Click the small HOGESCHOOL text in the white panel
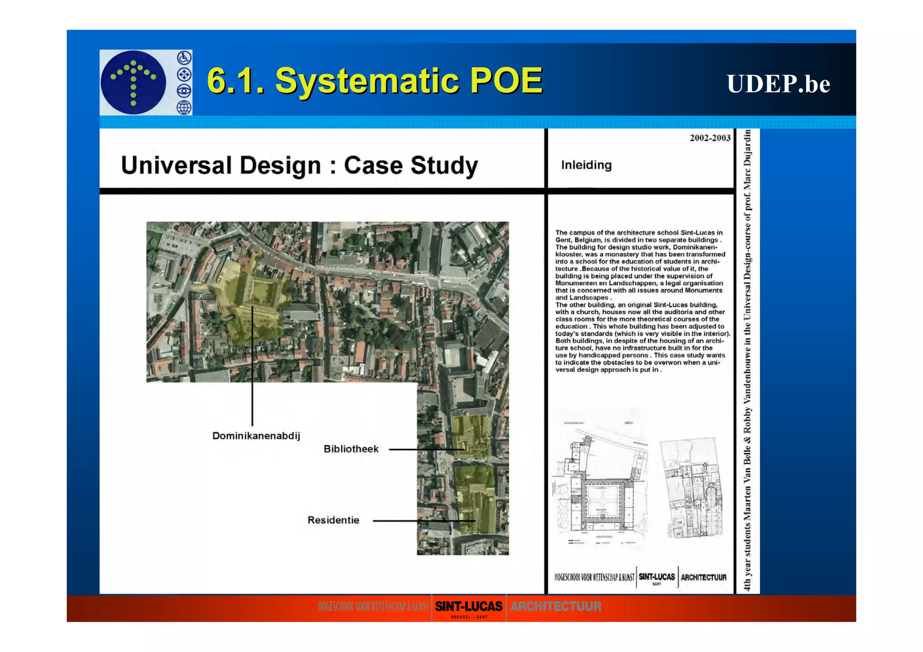Viewport: 923px width, 652px height. (594, 577)
